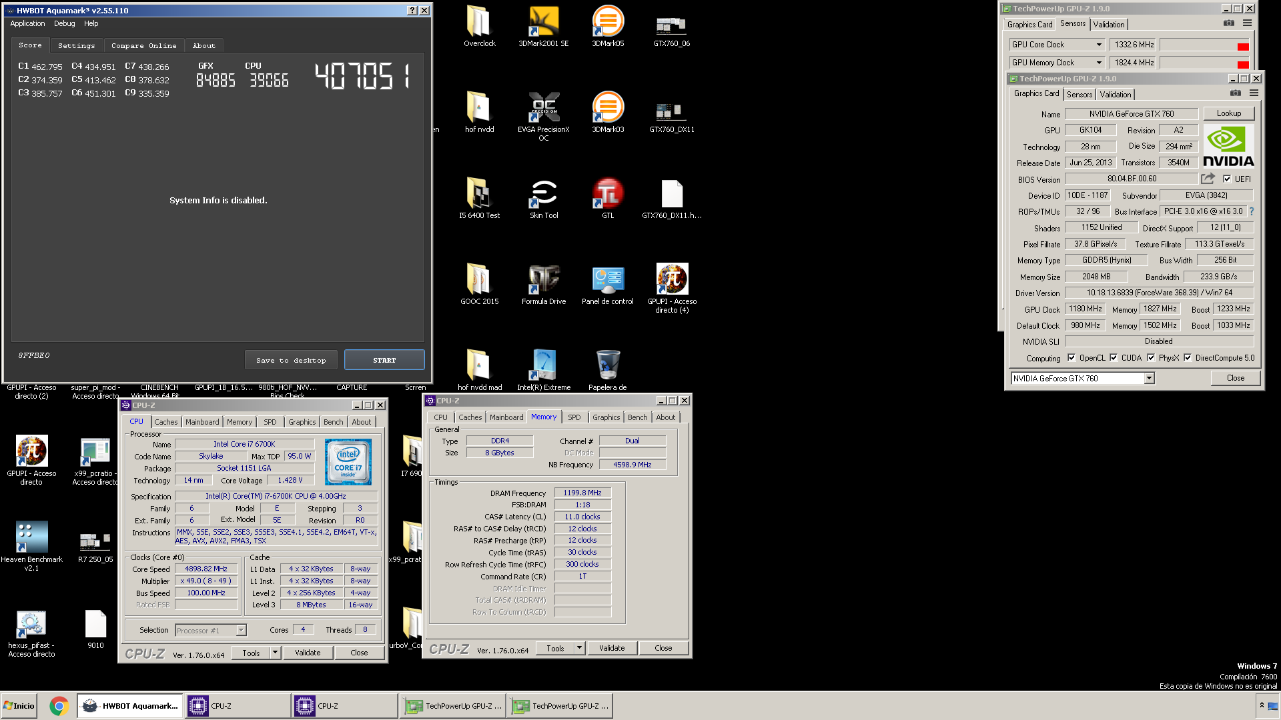Click Save to desktop button
The image size is (1281, 720).
pyautogui.click(x=291, y=360)
